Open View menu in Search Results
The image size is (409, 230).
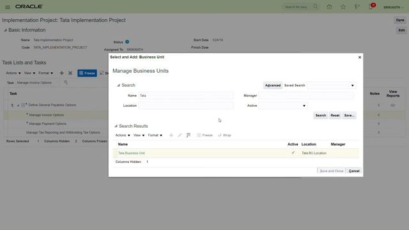(x=139, y=135)
